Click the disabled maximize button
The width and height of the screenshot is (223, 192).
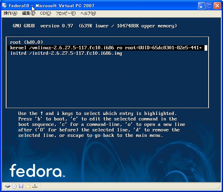pyautogui.click(x=209, y=6)
